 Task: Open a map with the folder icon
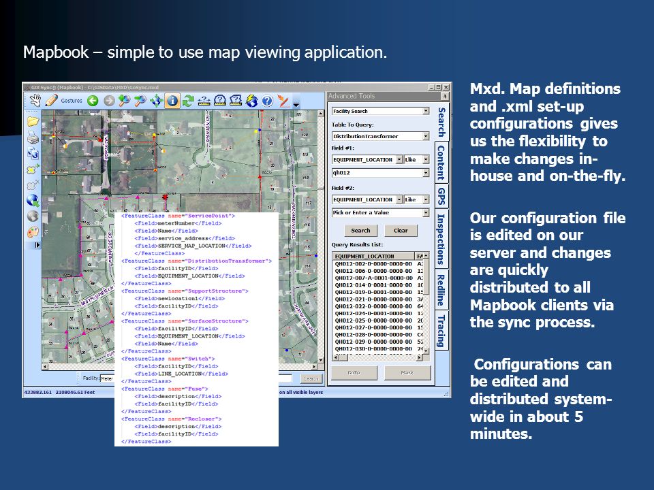click(33, 121)
